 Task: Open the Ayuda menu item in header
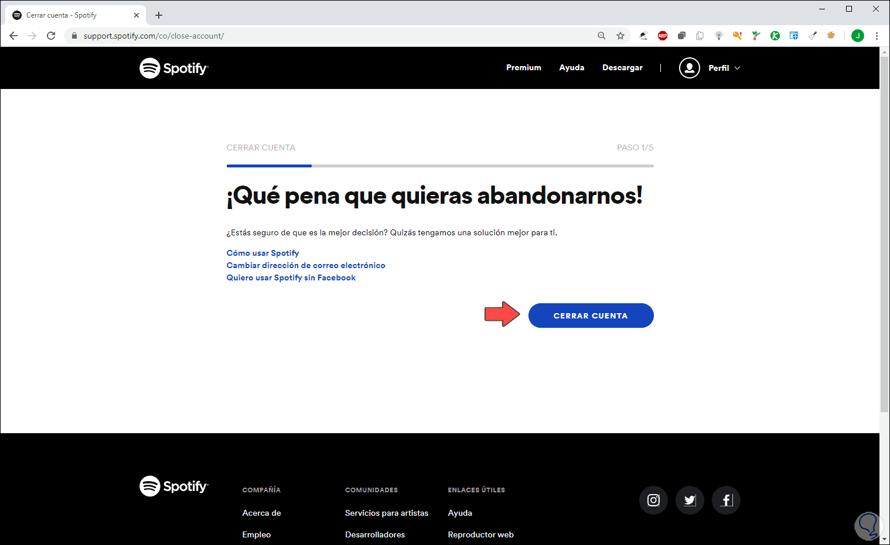[572, 68]
